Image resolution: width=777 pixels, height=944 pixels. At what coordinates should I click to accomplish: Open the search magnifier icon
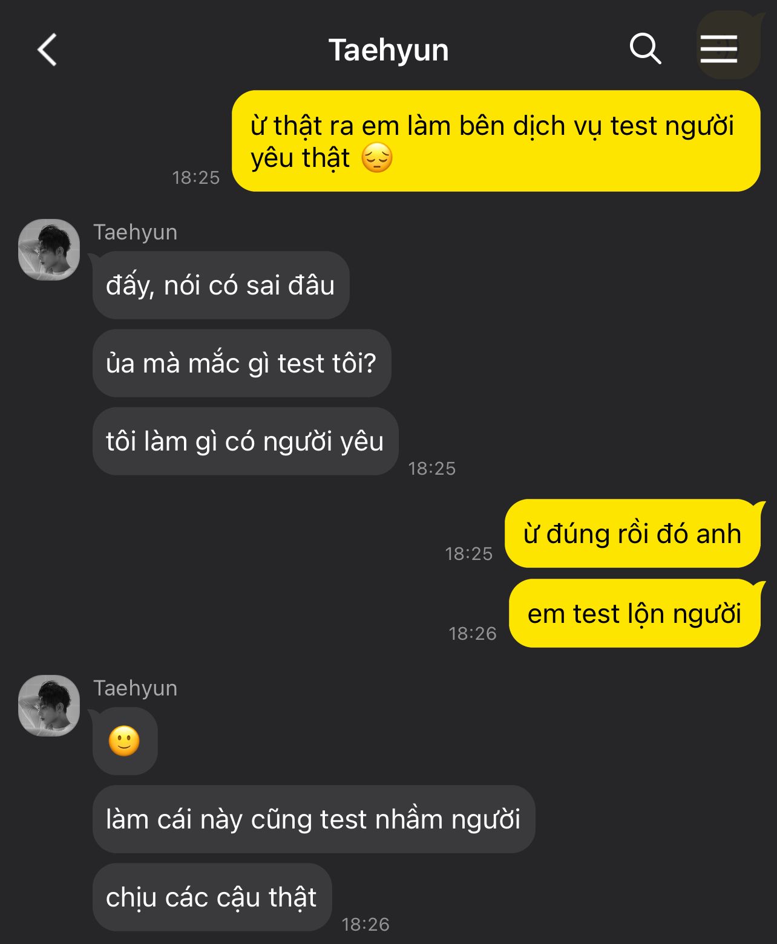645,49
